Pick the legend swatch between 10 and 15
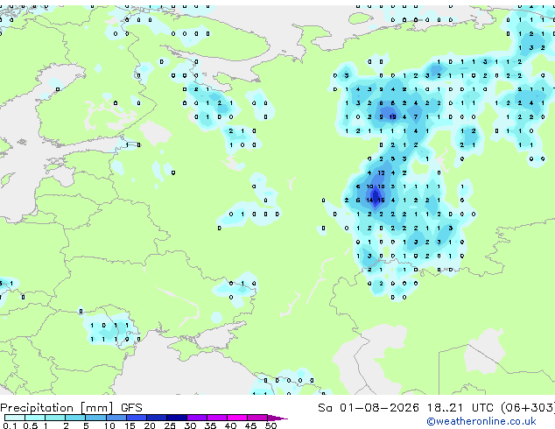555x429 pixels. pos(116,418)
